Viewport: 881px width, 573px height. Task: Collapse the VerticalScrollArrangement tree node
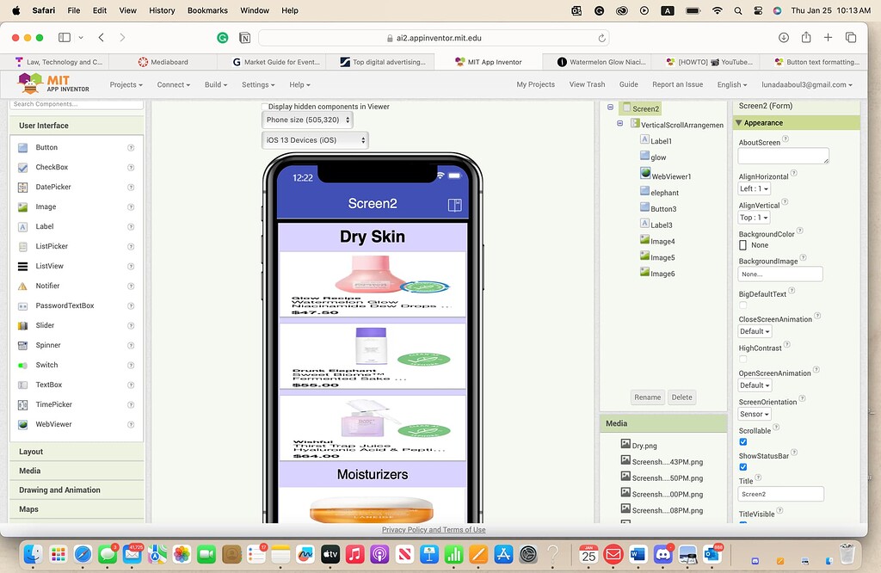tap(619, 125)
